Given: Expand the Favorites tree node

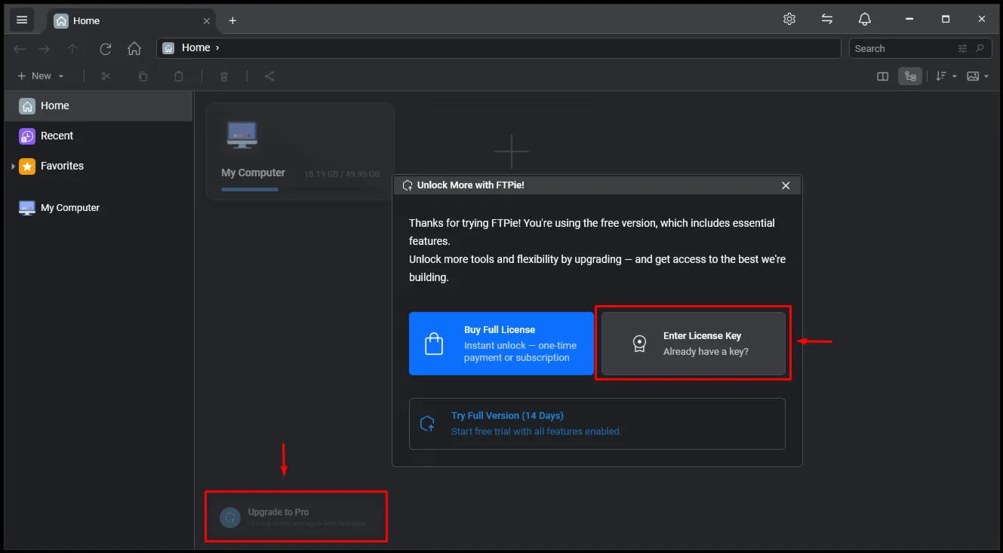Looking at the screenshot, I should pos(13,167).
